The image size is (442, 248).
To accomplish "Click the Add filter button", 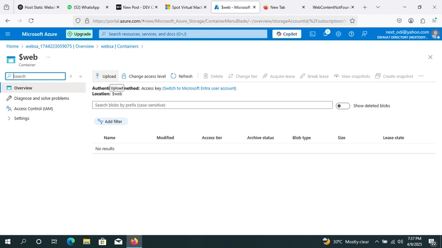I will 110,122.
